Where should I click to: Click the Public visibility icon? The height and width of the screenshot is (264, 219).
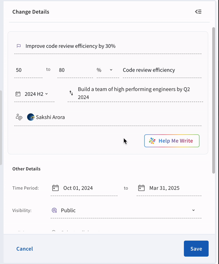tap(54, 210)
